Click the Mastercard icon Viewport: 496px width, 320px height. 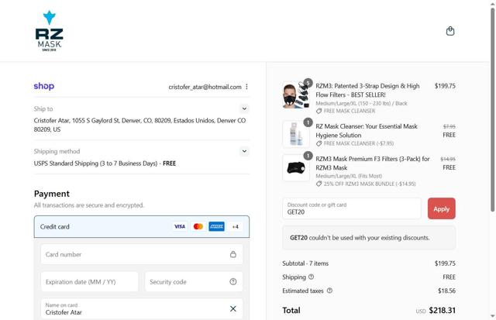[x=198, y=226]
